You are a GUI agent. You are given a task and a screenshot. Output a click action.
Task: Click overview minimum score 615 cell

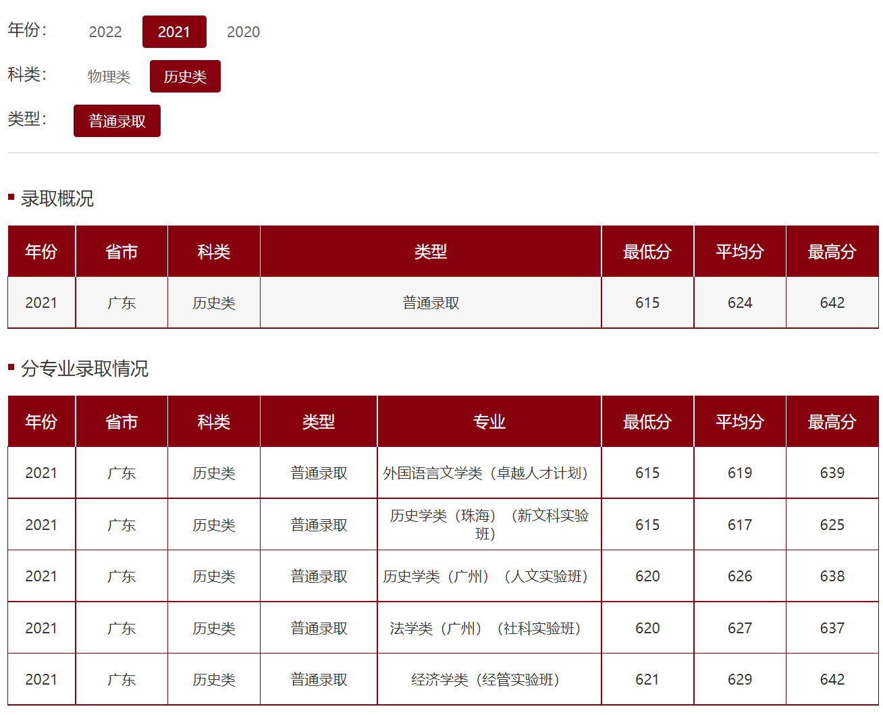pos(647,302)
